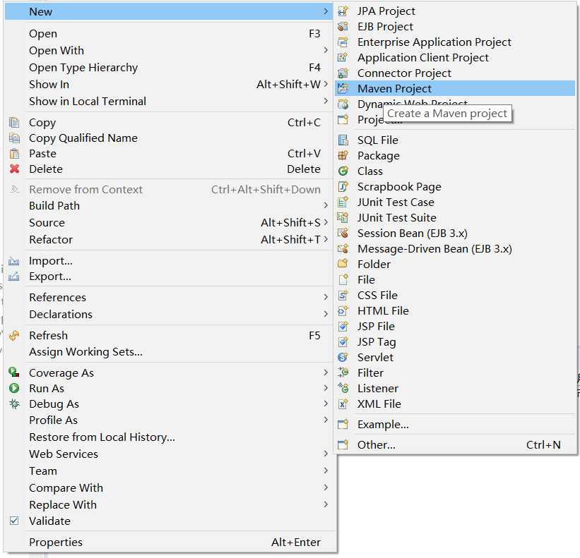Click the JSP Tag icon
Screen dimensions: 580x558
point(343,342)
